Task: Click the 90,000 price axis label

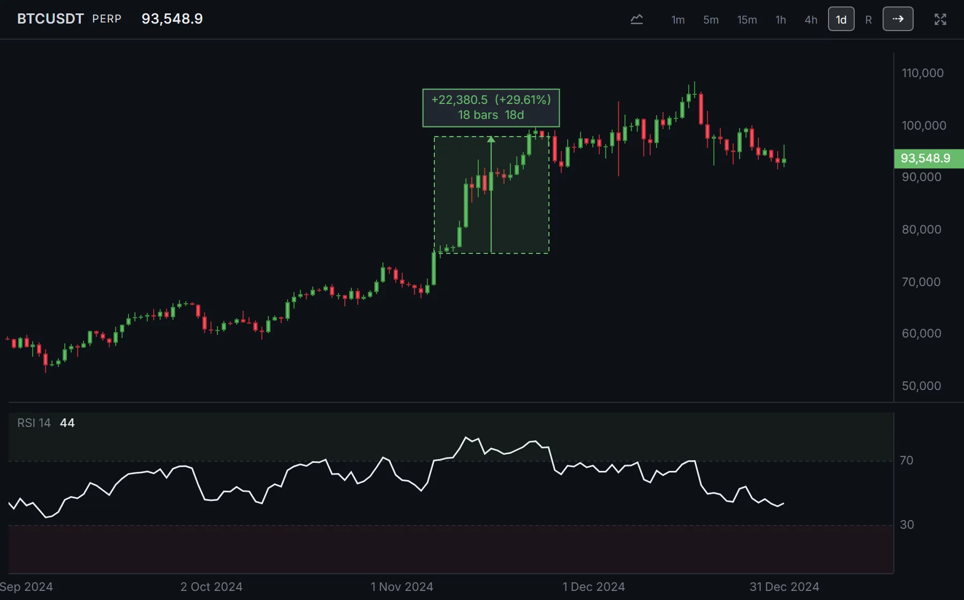Action: coord(922,177)
